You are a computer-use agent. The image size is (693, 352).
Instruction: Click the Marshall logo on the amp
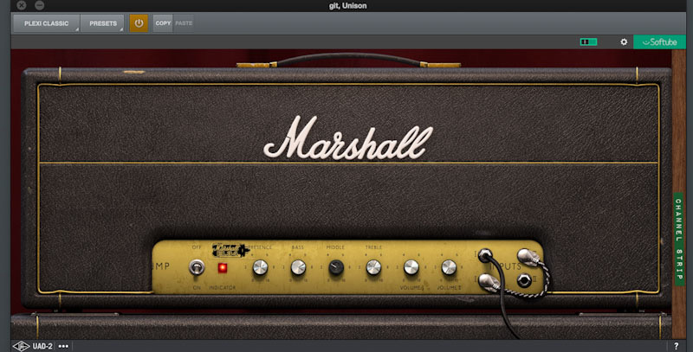[348, 138]
